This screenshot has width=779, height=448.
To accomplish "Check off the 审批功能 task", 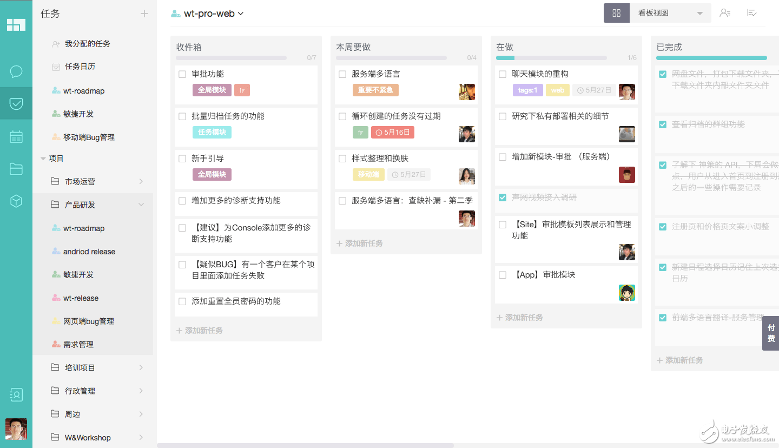I will coord(182,74).
